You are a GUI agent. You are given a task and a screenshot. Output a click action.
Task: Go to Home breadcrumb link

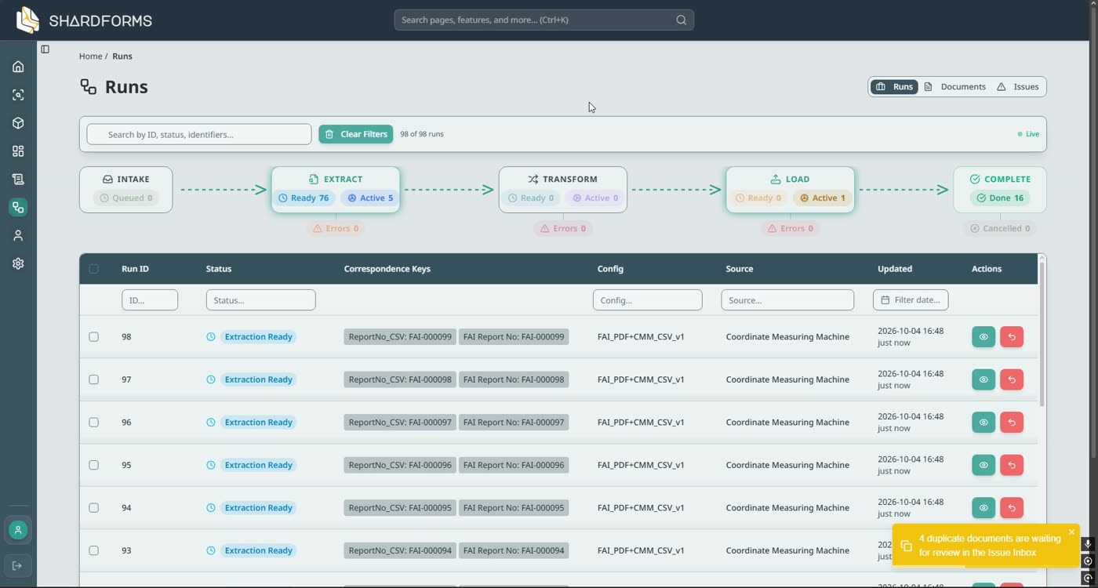(x=90, y=56)
